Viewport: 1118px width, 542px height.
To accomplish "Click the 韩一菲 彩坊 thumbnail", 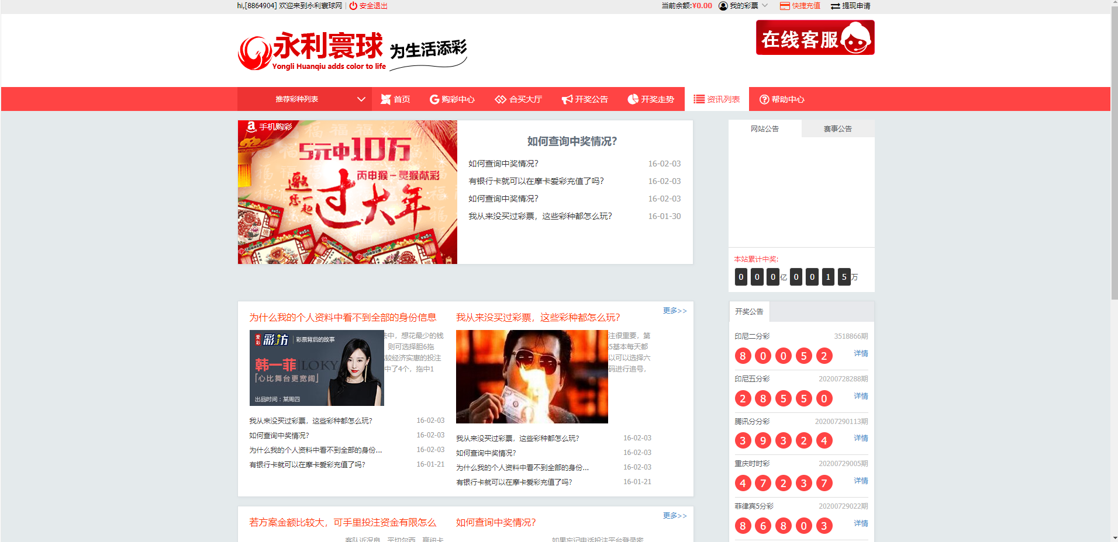I will tap(317, 368).
